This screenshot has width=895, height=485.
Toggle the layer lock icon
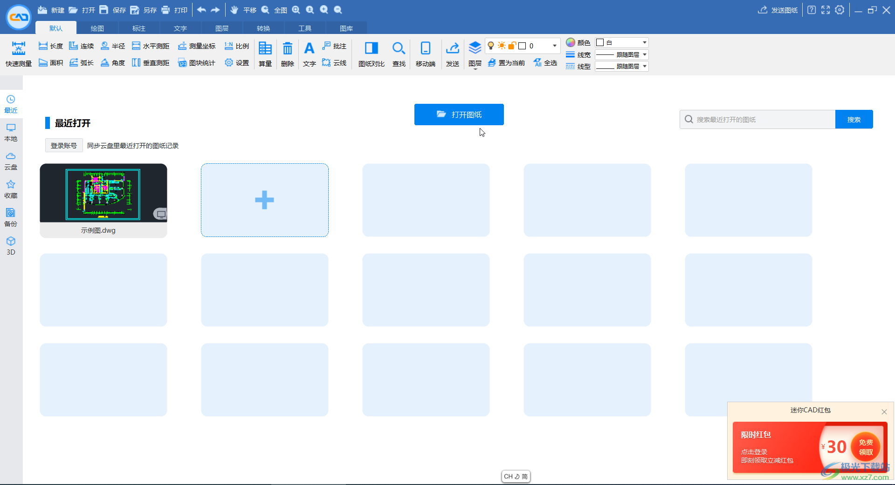pos(512,46)
